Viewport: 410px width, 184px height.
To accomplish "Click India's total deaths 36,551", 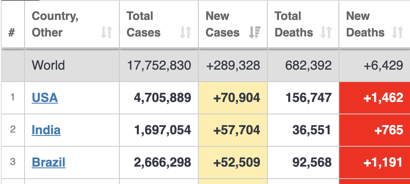I will tap(312, 130).
